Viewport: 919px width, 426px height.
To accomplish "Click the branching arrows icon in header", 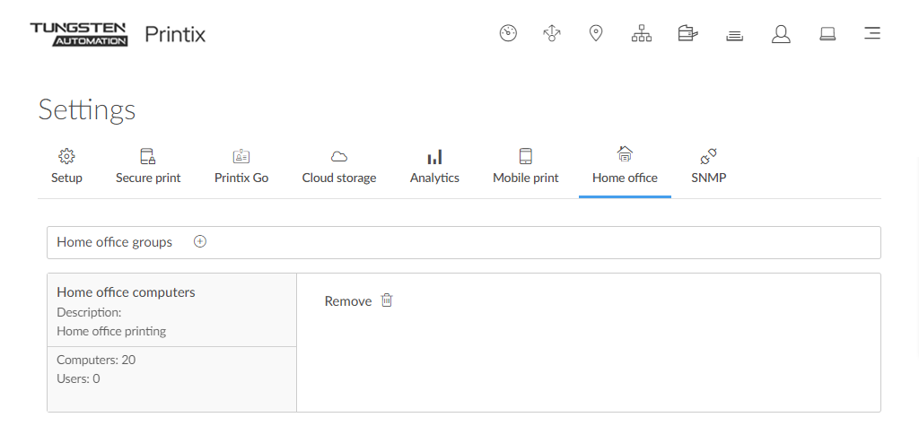I will [552, 34].
